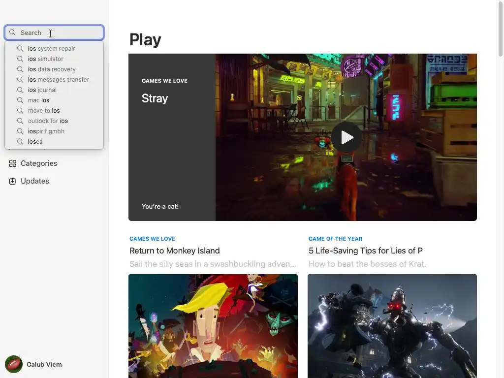Click magnifier icon beside 'ios system repair'
This screenshot has width=504, height=378.
20,49
